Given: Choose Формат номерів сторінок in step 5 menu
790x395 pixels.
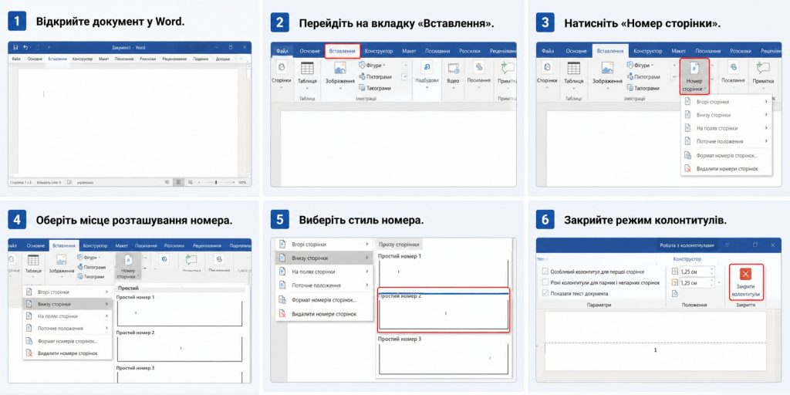Looking at the screenshot, I should 325,300.
